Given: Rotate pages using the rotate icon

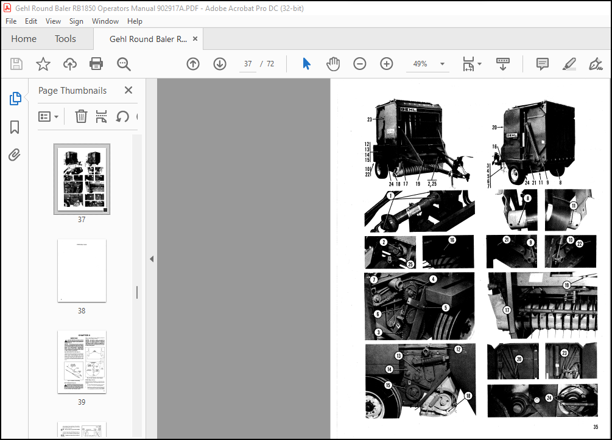Looking at the screenshot, I should pyautogui.click(x=122, y=116).
